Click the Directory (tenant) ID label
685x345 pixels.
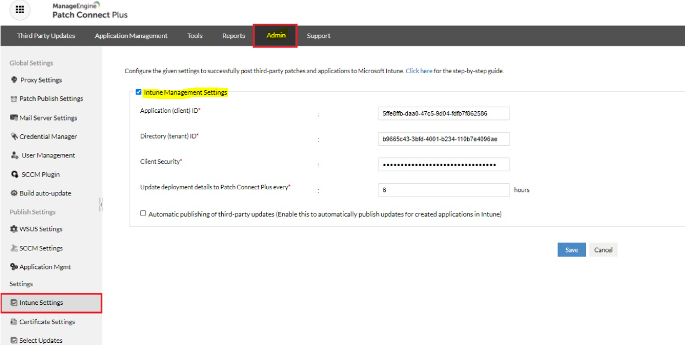tap(169, 136)
